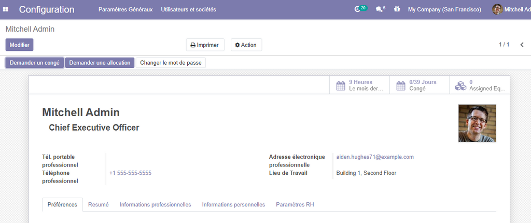Screen dimensions: 531x223
Task: Open the Action dropdown
Action: click(246, 45)
